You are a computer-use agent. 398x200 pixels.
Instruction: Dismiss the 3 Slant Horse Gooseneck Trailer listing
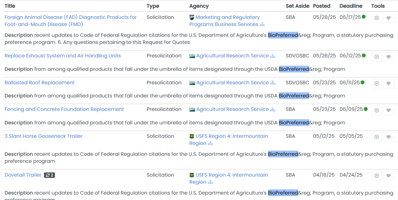[x=376, y=137]
